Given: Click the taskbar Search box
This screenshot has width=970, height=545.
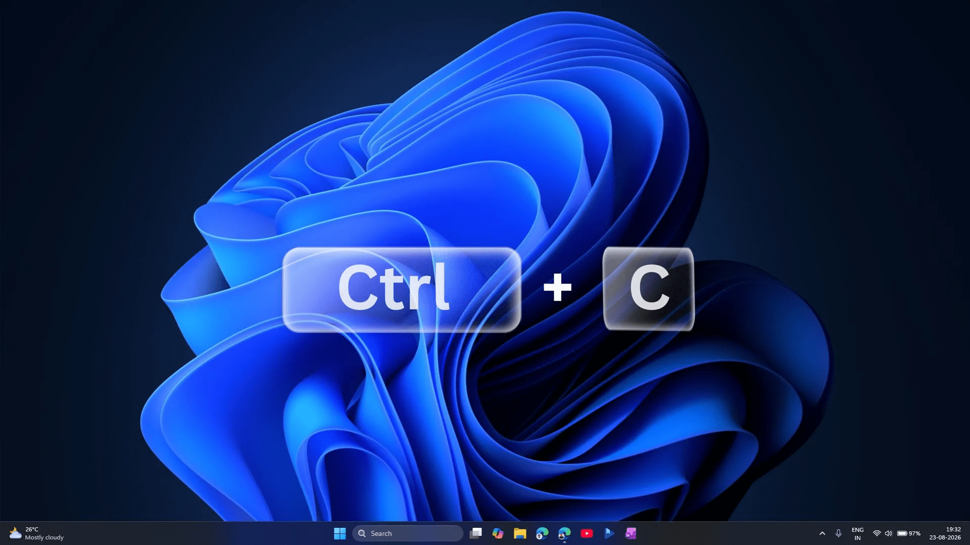Looking at the screenshot, I should [x=407, y=533].
